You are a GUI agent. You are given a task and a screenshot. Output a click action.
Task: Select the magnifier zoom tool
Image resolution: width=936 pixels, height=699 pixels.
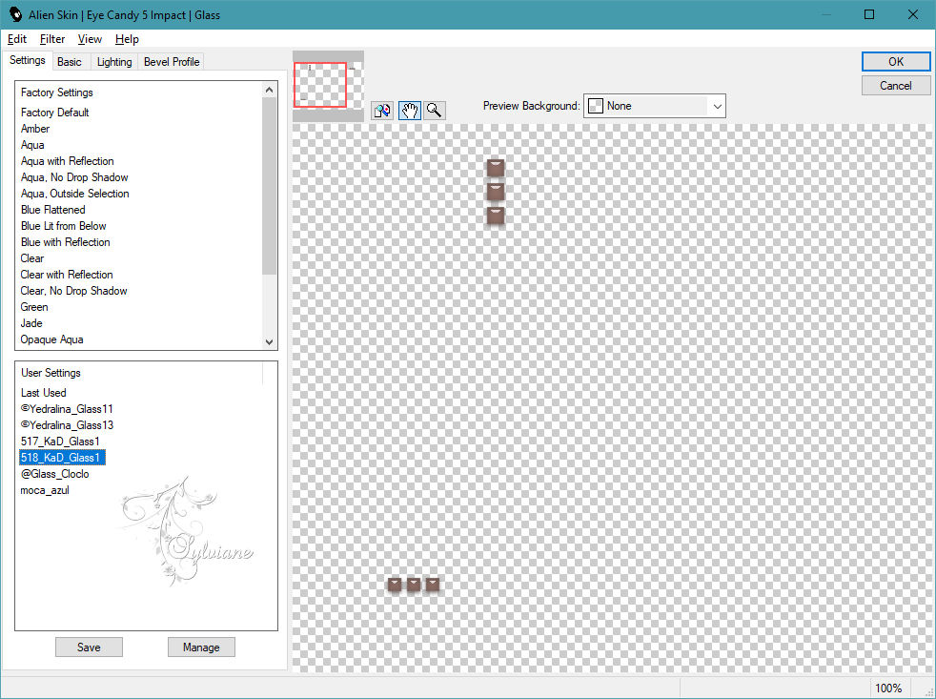tap(435, 111)
